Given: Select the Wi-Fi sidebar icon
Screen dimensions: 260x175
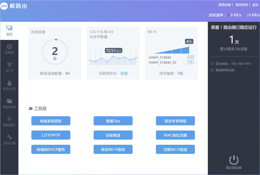Looking at the screenshot, I should tap(9, 65).
